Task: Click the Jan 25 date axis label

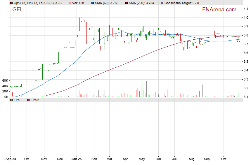Action: click(x=77, y=159)
